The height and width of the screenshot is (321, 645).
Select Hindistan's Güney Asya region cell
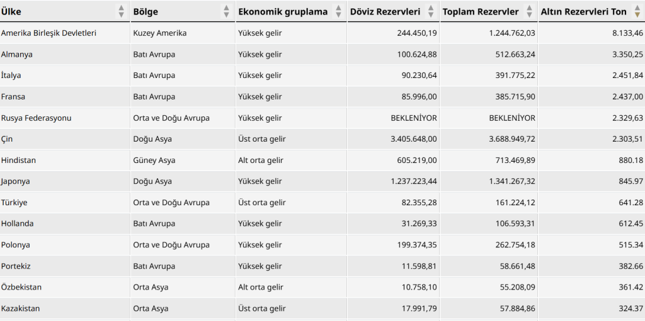click(154, 160)
